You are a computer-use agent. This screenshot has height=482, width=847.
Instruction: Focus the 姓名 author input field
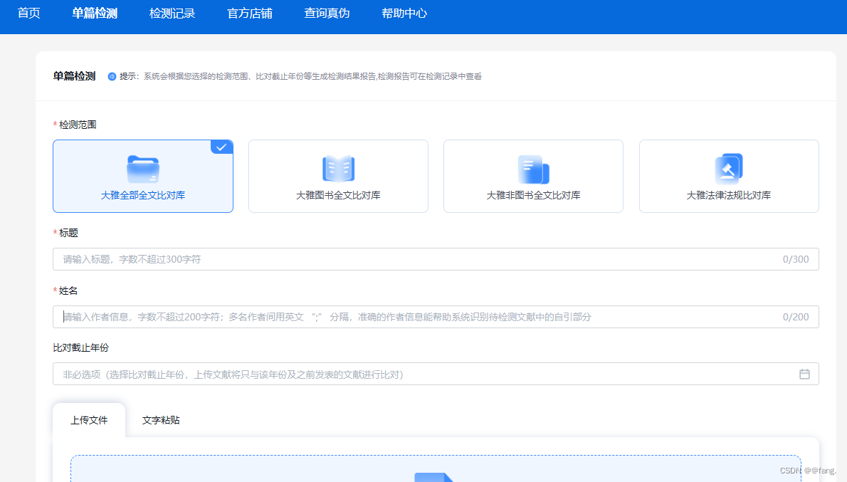tap(436, 317)
